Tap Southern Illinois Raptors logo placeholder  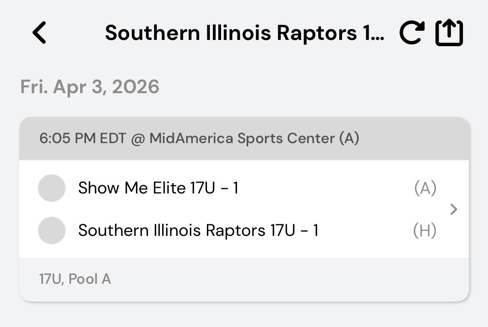[52, 230]
